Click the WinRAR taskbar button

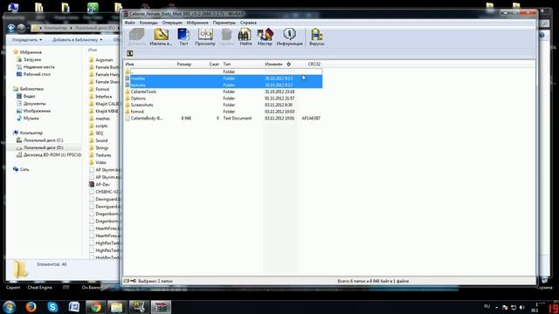(161, 307)
